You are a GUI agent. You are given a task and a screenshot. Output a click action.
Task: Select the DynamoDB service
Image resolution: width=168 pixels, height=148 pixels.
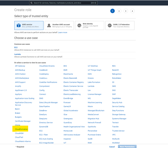coord(44,127)
